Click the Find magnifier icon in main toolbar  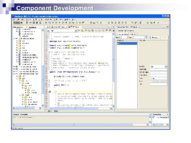point(132,23)
